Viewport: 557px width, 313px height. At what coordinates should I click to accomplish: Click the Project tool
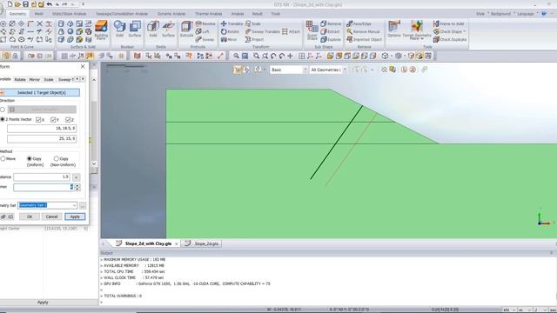tap(254, 39)
